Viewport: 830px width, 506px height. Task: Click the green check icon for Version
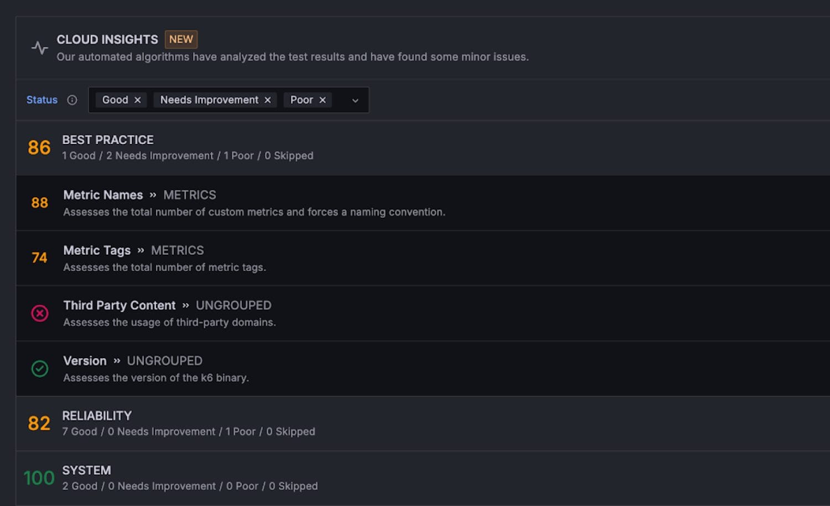[x=39, y=369]
